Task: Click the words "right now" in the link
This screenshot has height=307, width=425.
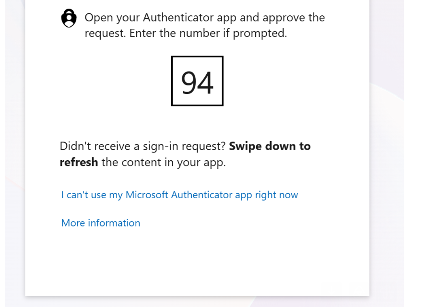Action: click(x=276, y=195)
